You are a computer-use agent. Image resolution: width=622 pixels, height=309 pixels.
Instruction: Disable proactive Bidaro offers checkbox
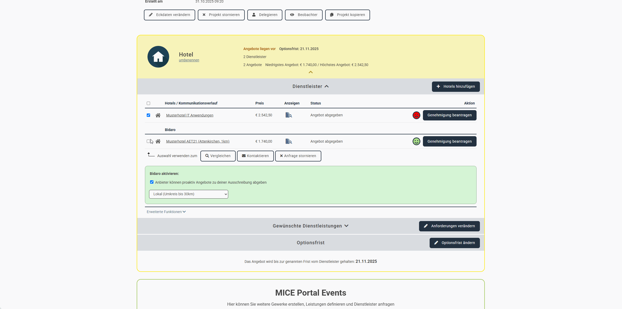coord(152,182)
